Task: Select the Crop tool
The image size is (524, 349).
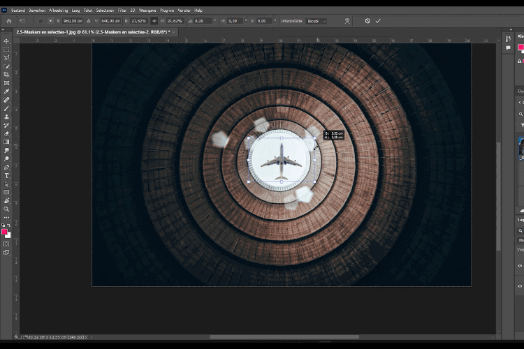Action: coord(6,75)
